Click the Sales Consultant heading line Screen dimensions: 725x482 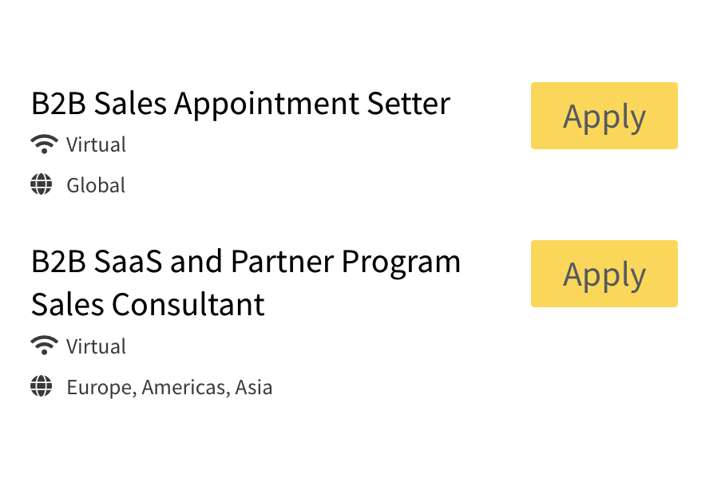[x=148, y=305]
